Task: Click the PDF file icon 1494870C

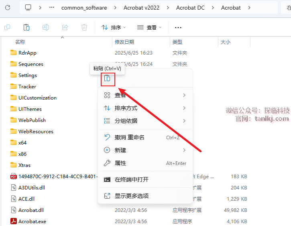Action: tap(13, 176)
